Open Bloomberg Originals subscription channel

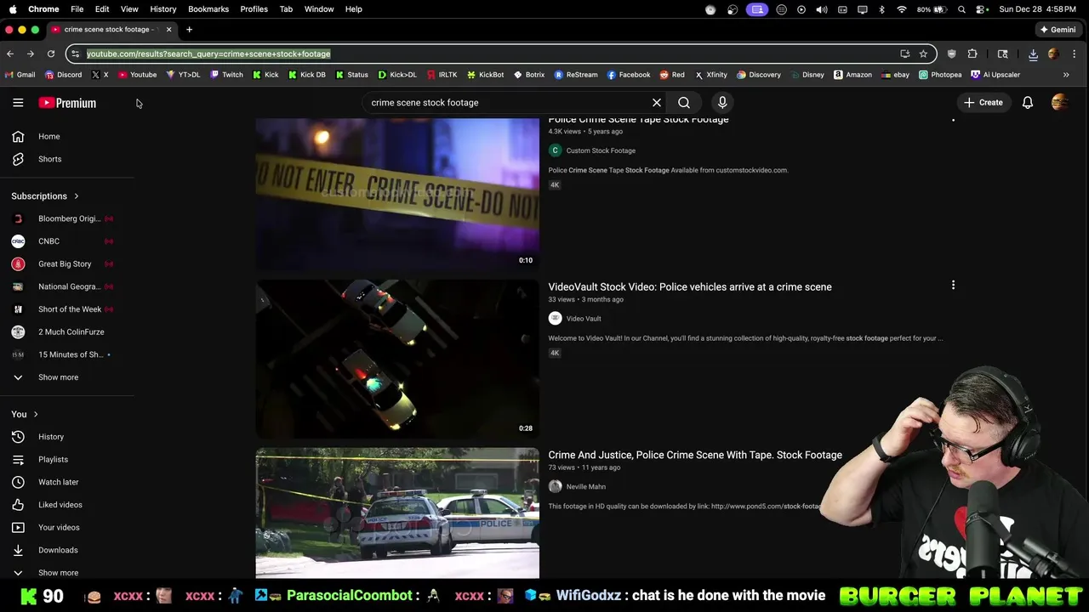click(x=67, y=218)
